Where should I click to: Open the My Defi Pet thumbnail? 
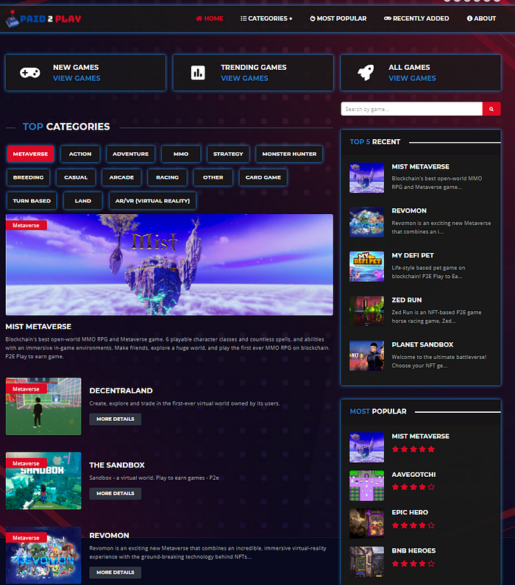click(366, 266)
